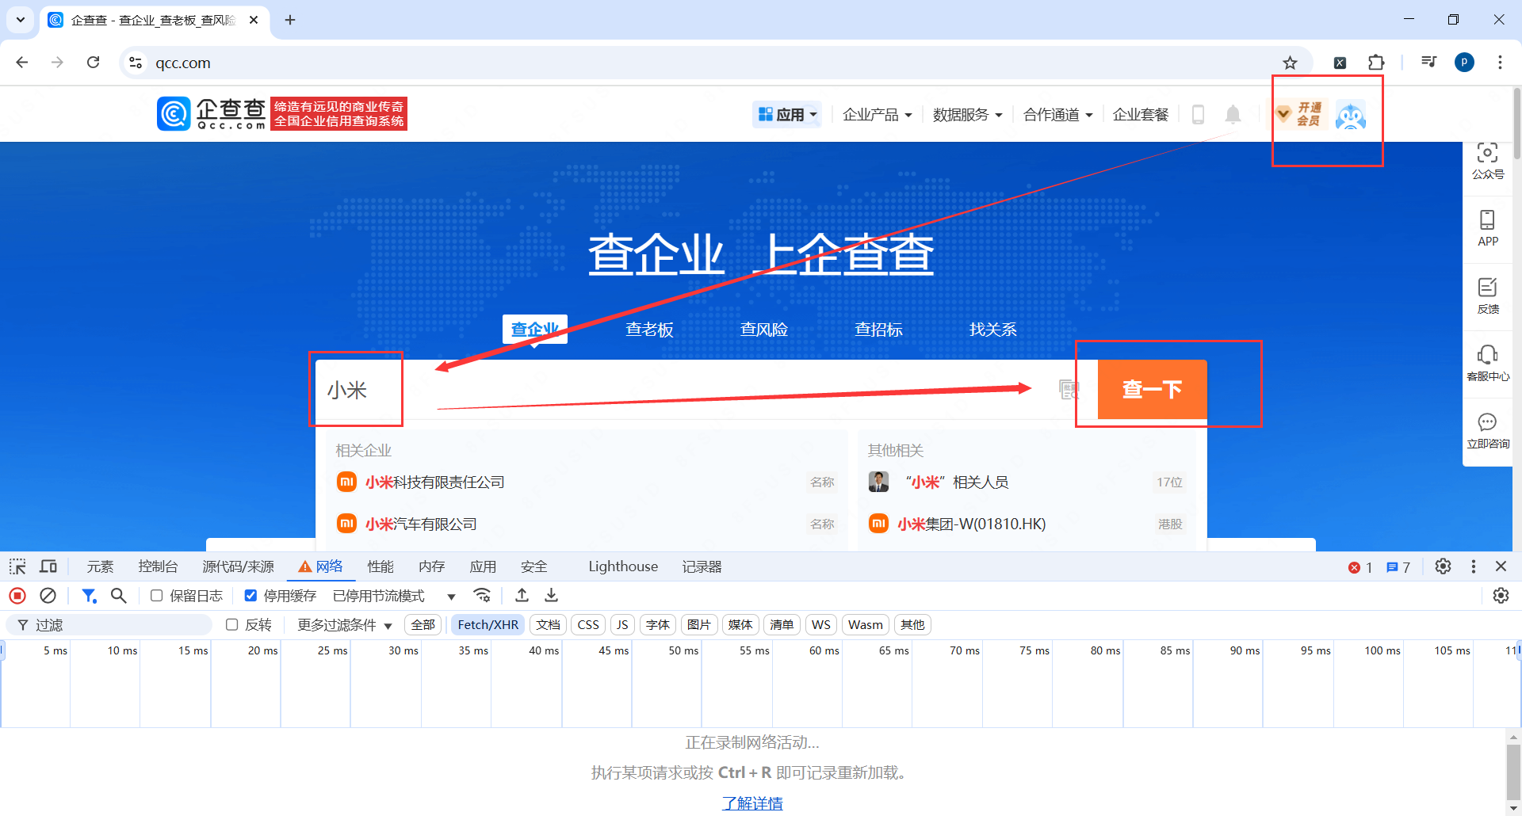
Task: Reload the page
Action: (x=93, y=63)
